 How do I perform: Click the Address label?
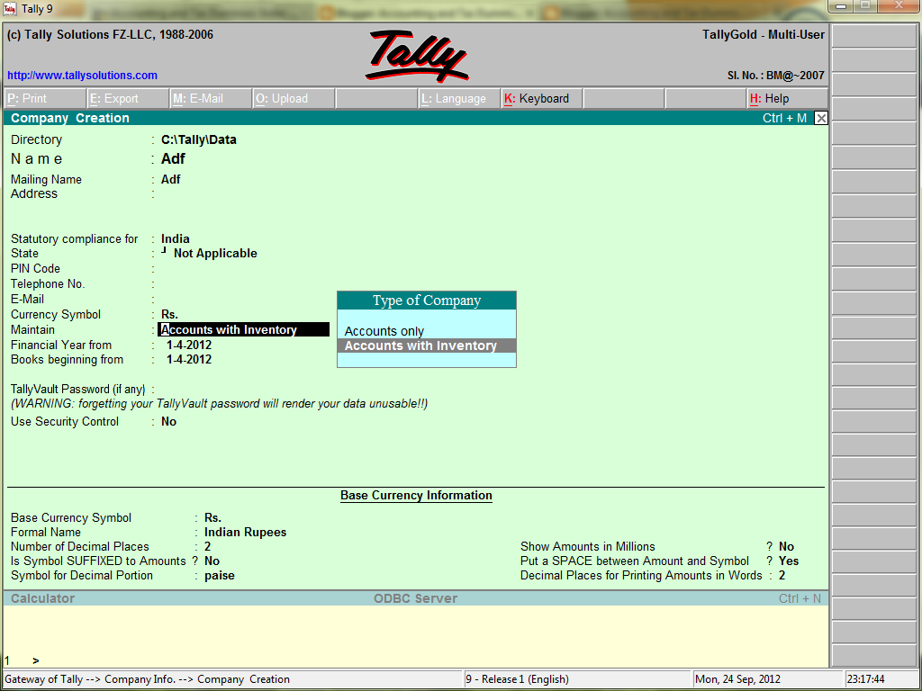(34, 194)
